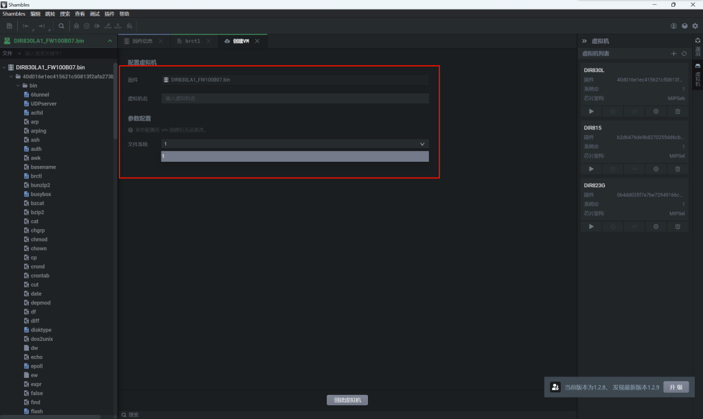Click the search magnifier in the toolbar
The width and height of the screenshot is (703, 419).
pyautogui.click(x=61, y=26)
